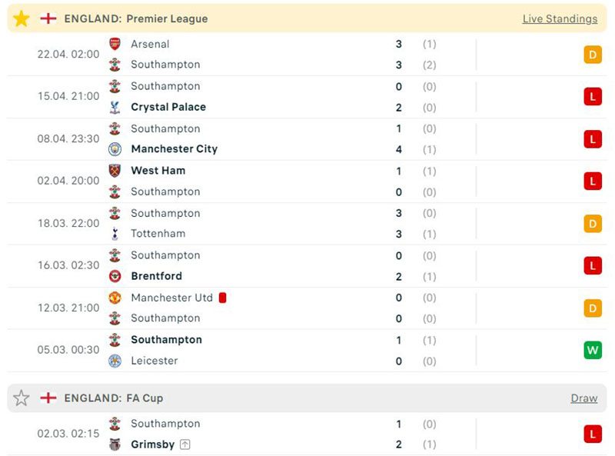Screen dimensions: 615x456
Task: Open the ENGLAND: Premier League header
Action: tap(136, 18)
